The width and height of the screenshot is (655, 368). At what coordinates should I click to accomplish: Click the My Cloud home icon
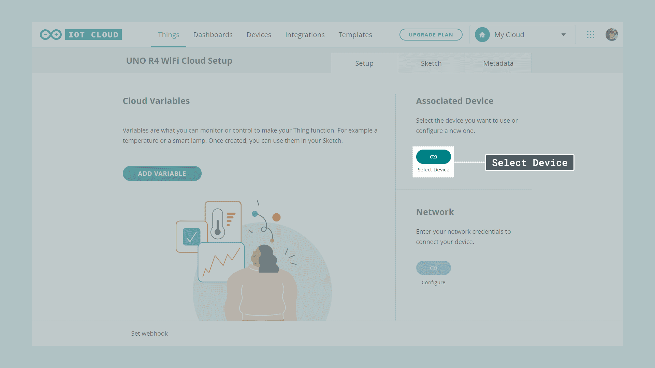click(482, 35)
